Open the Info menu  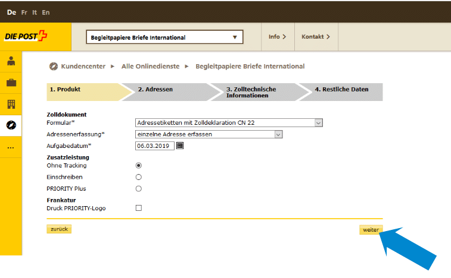277,37
